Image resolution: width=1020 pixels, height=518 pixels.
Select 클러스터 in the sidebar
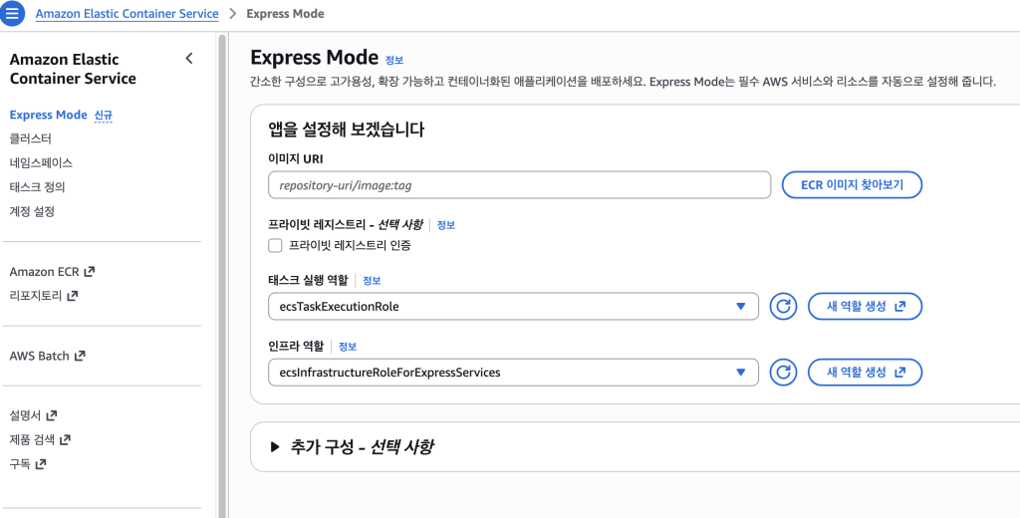pyautogui.click(x=30, y=138)
